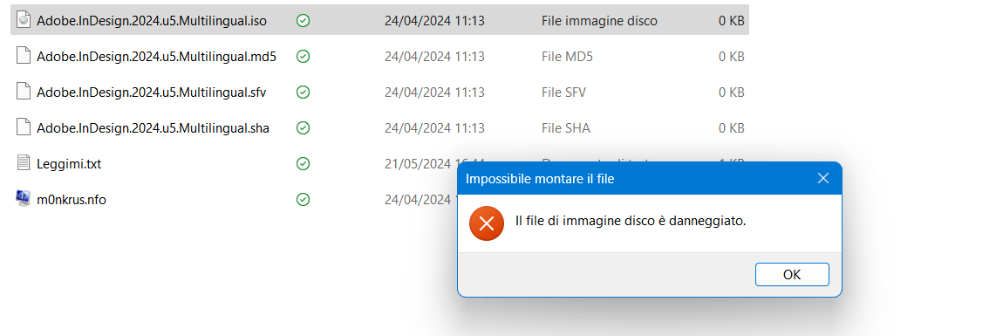This screenshot has width=1003, height=336.
Task: Click the red error icon in the dialog
Action: 486,223
